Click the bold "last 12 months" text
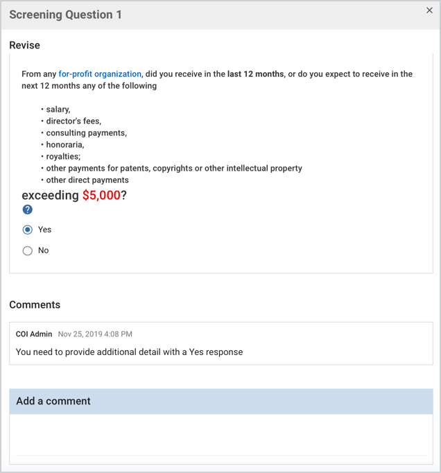 coord(255,74)
